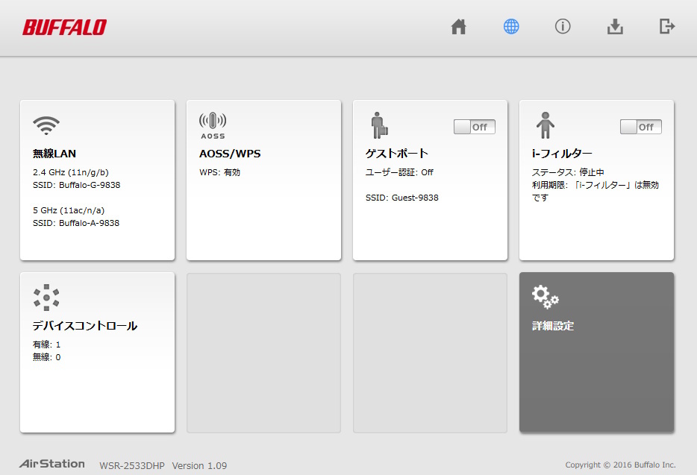
Task: Click the device control dots icon
Action: coord(46,297)
